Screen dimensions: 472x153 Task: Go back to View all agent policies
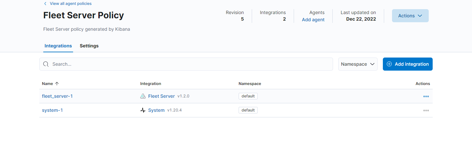[71, 4]
